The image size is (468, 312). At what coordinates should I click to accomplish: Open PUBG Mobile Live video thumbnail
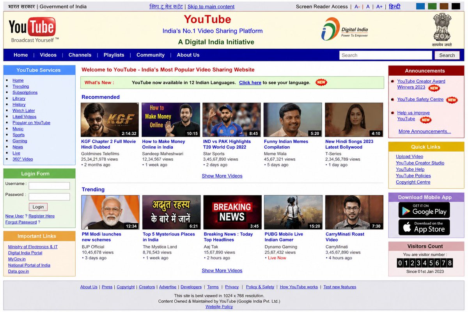(293, 212)
